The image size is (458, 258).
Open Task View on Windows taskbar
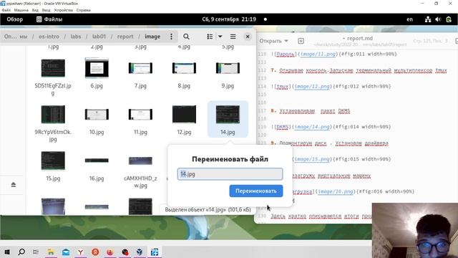click(x=36, y=252)
